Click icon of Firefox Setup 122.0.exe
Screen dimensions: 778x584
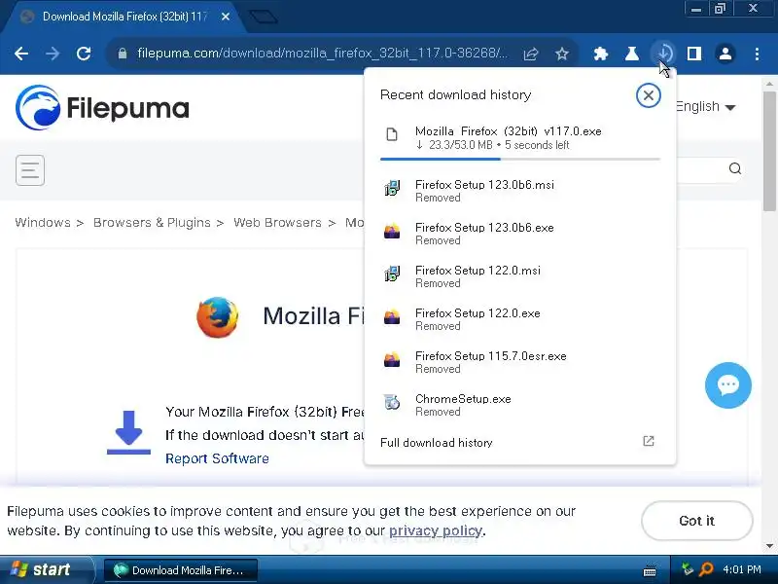(392, 316)
